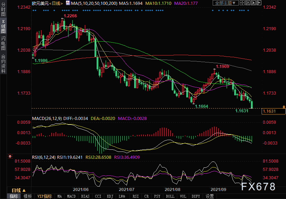Click the MA indicator icon beside 日线
Screen dimensions: 286x199
coord(68,3)
